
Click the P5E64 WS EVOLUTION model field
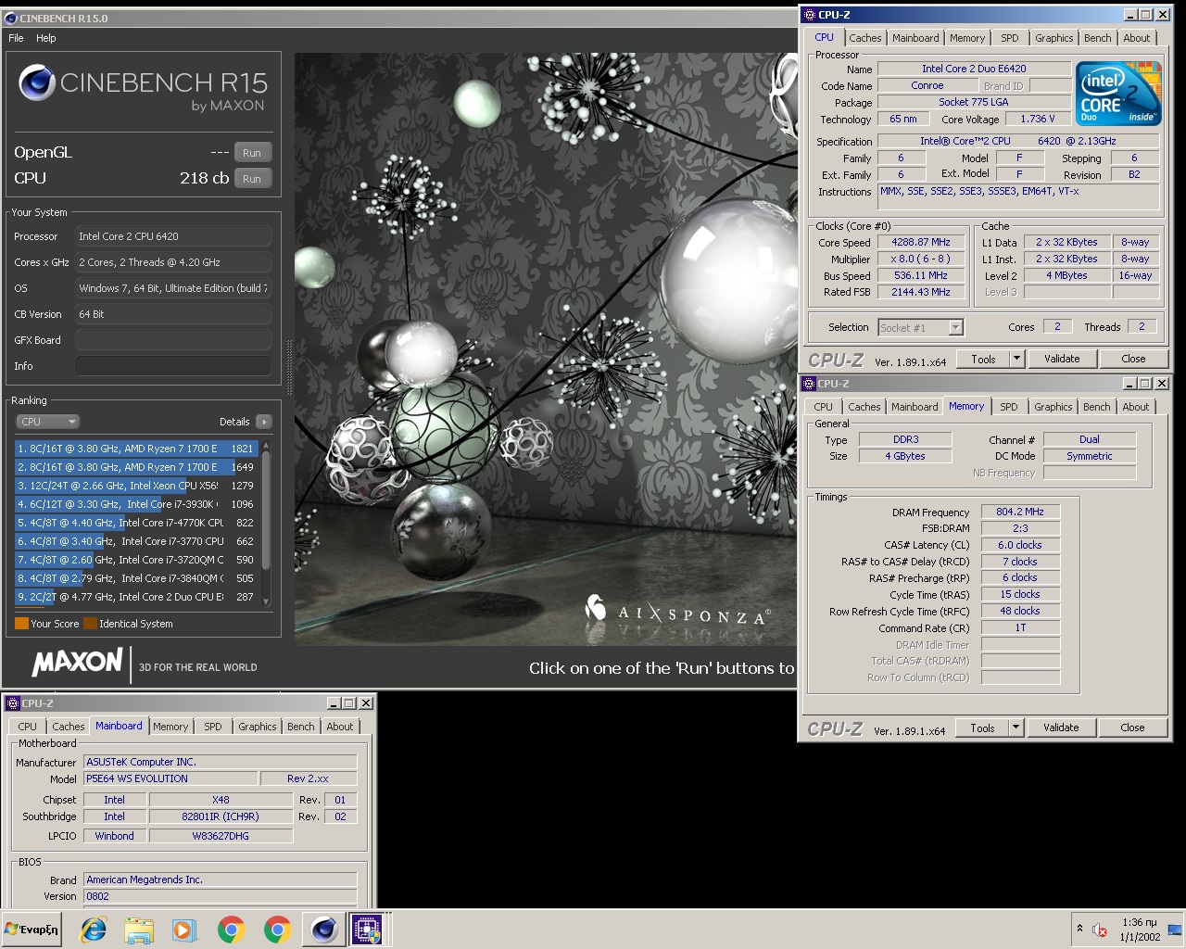click(170, 778)
